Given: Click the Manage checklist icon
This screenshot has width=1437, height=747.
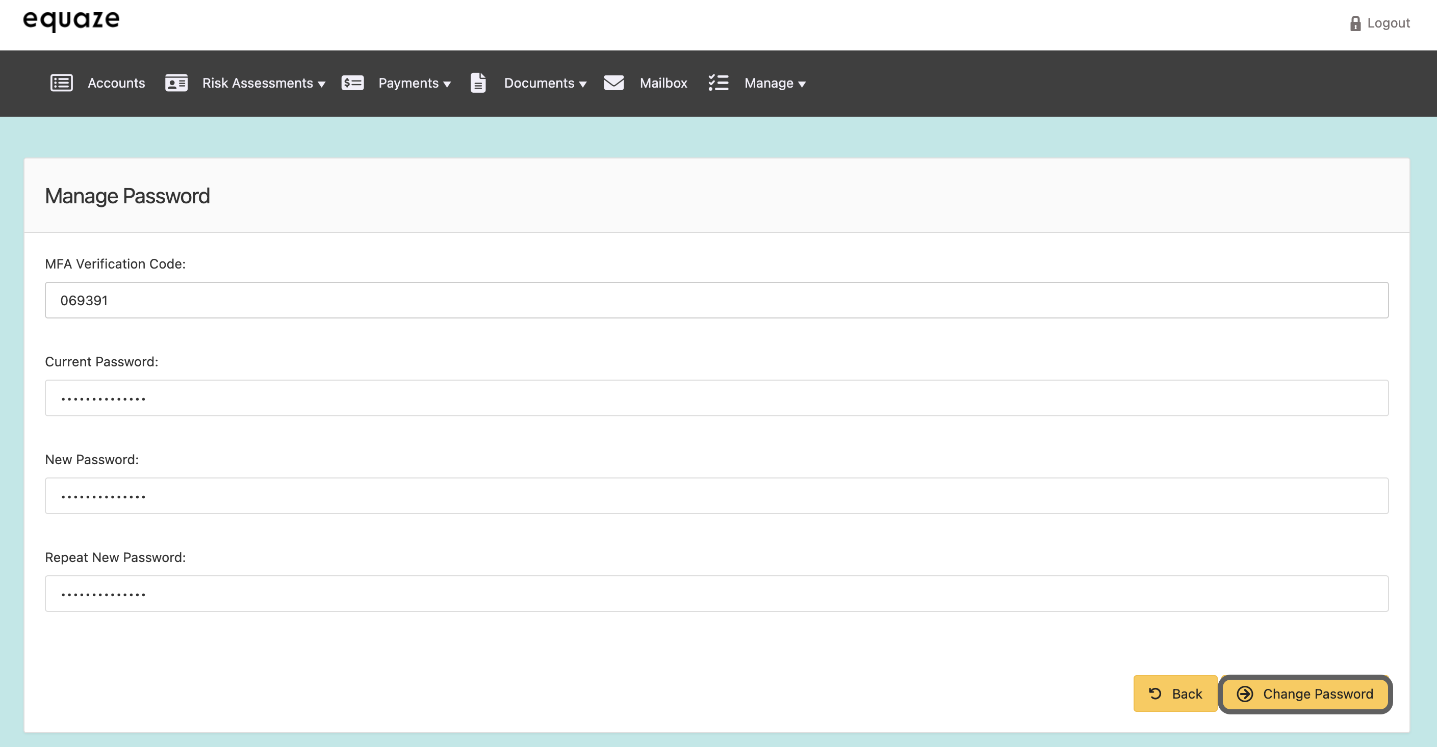Looking at the screenshot, I should tap(718, 83).
